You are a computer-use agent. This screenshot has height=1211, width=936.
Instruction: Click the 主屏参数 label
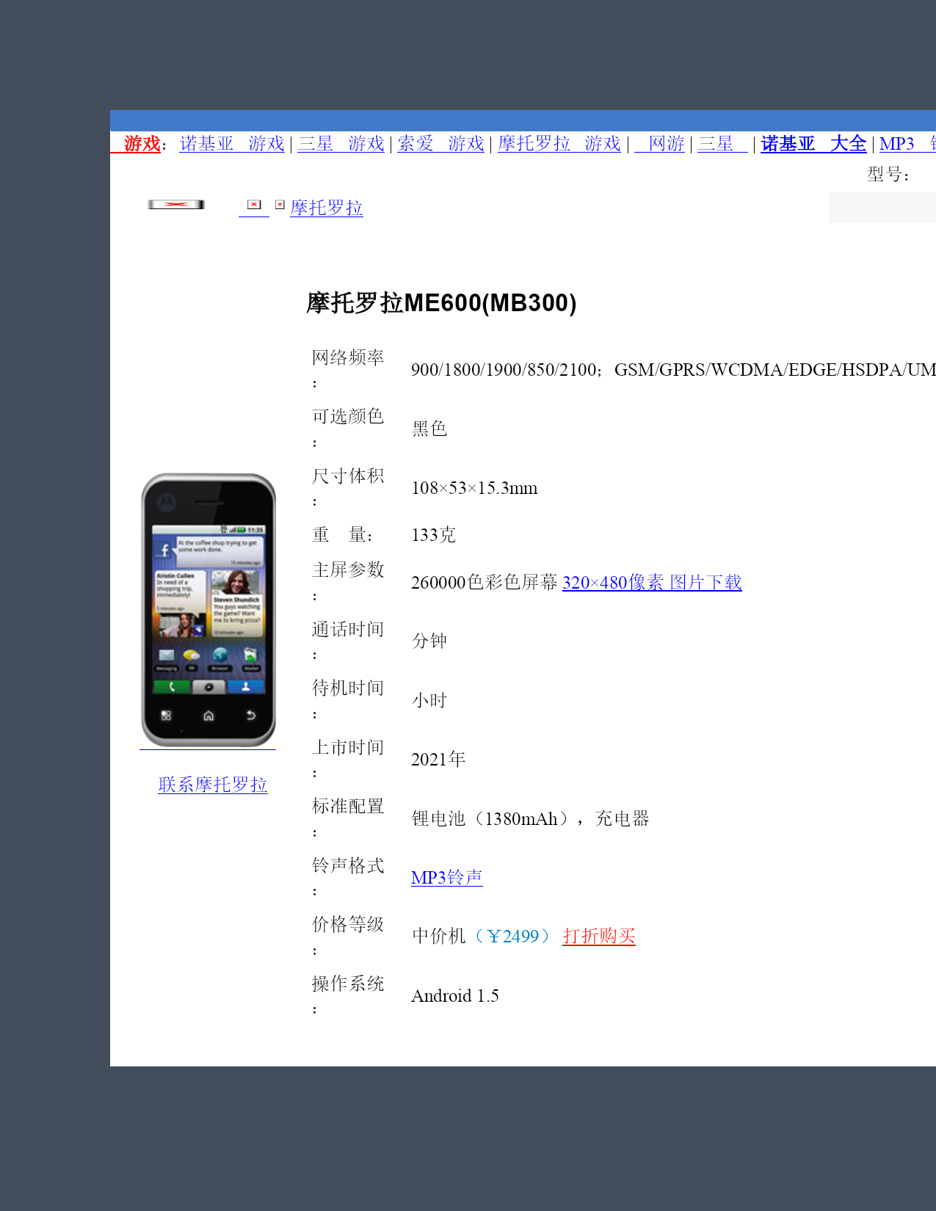pyautogui.click(x=348, y=570)
